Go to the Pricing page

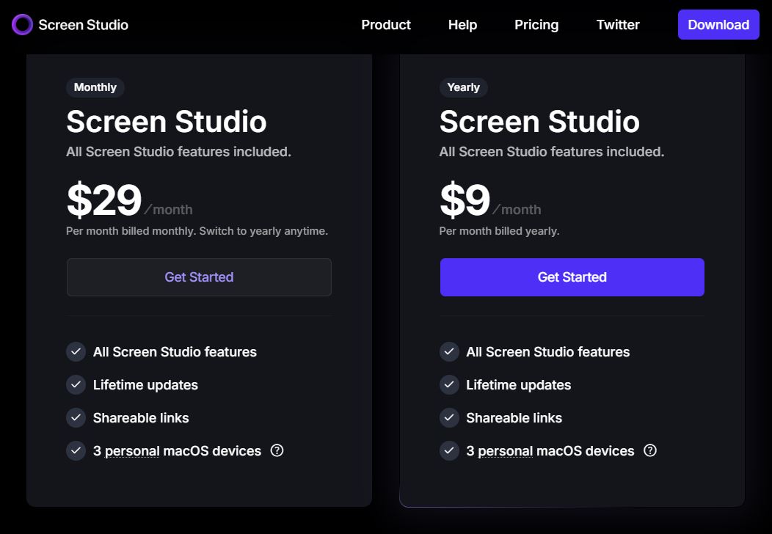[536, 24]
